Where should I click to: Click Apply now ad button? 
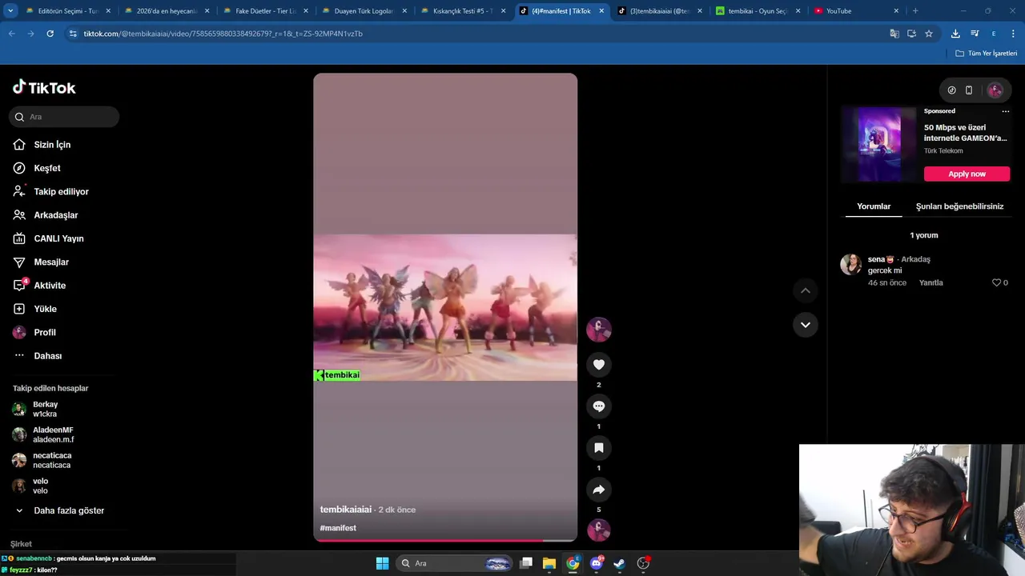[967, 174]
